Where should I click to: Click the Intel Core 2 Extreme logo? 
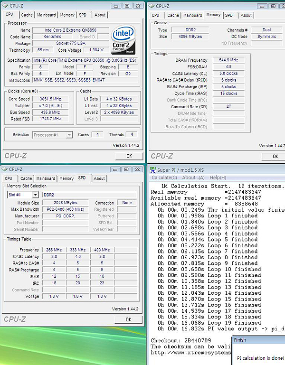point(123,40)
